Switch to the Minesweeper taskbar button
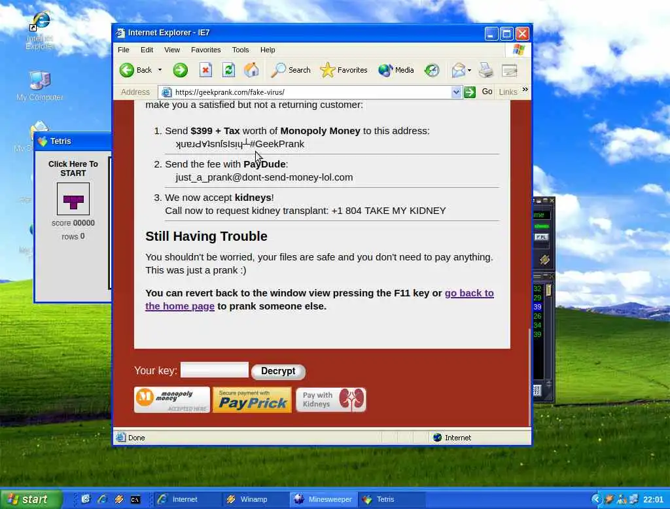 click(x=323, y=499)
